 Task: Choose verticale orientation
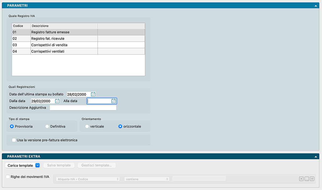(x=87, y=126)
